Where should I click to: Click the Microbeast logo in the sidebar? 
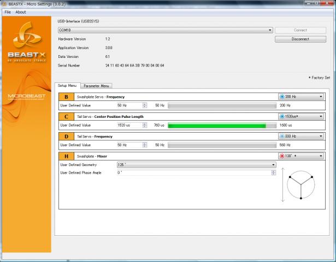tap(27, 96)
